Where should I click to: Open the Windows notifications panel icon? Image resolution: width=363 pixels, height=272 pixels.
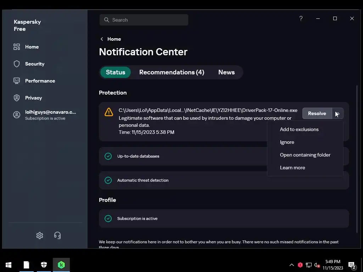point(352,265)
